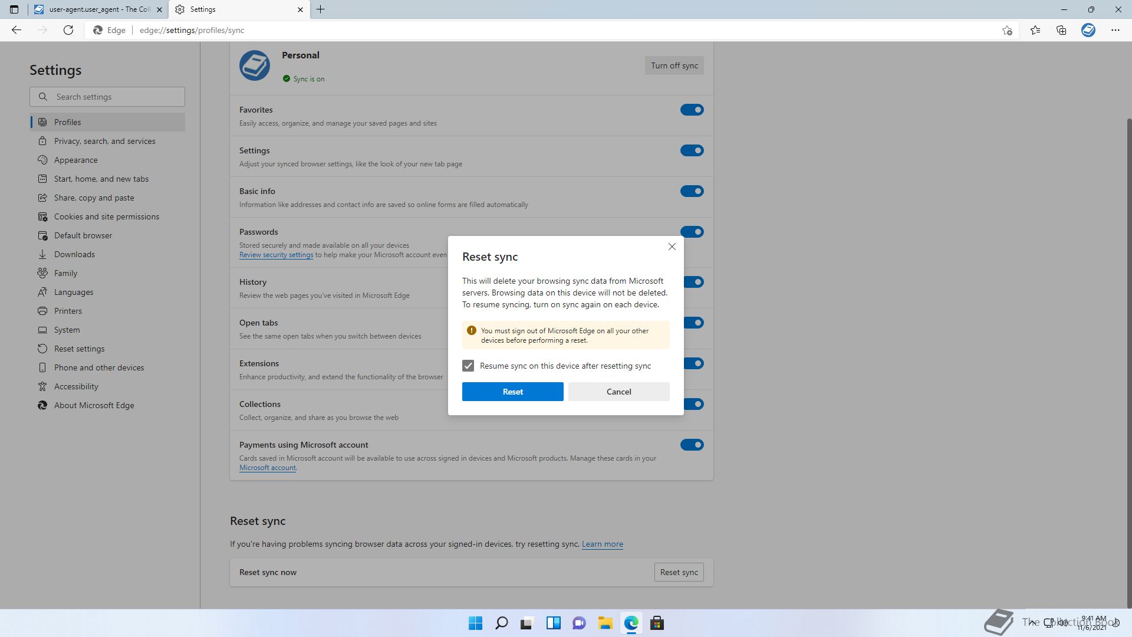
Task: Open Windows Start menu
Action: click(475, 623)
